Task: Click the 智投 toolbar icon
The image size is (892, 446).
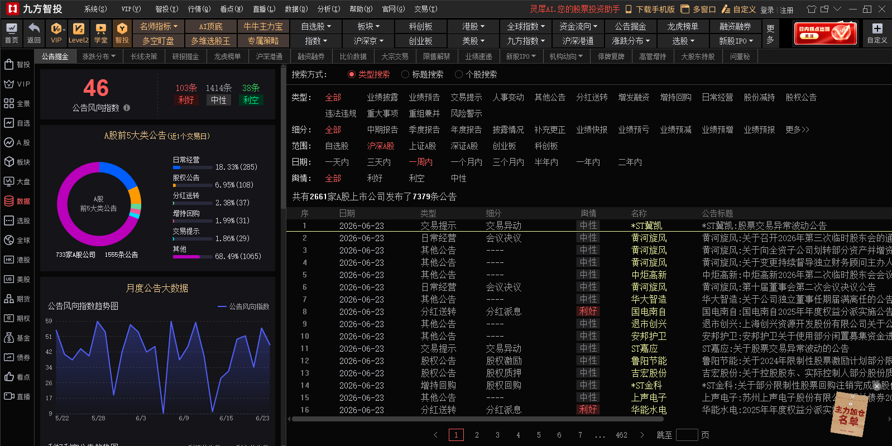Action: pos(122,33)
